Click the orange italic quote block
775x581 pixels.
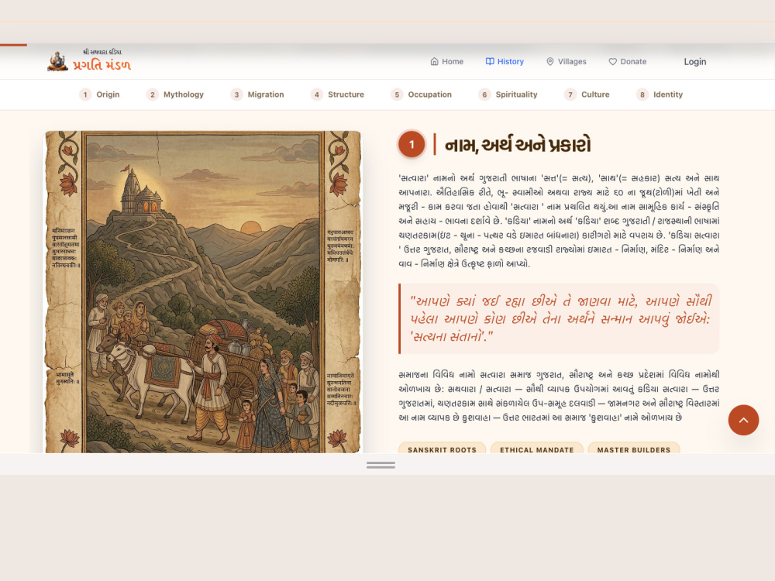[559, 318]
